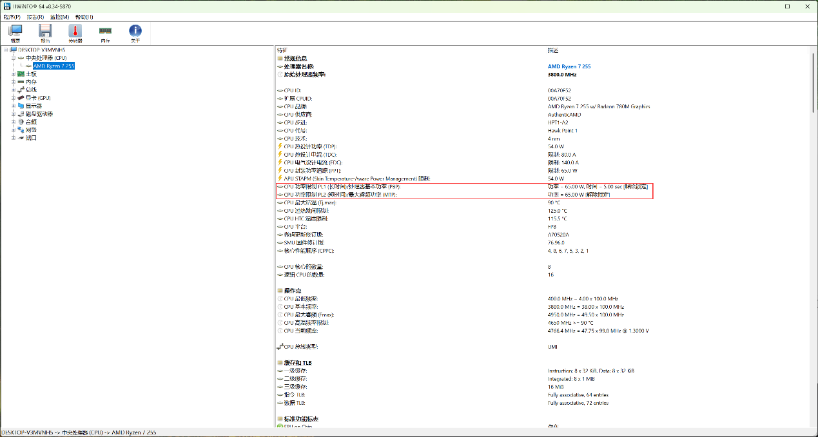Expand the 磁盘驱动器 tree node
Image resolution: width=818 pixels, height=437 pixels.
(x=14, y=114)
